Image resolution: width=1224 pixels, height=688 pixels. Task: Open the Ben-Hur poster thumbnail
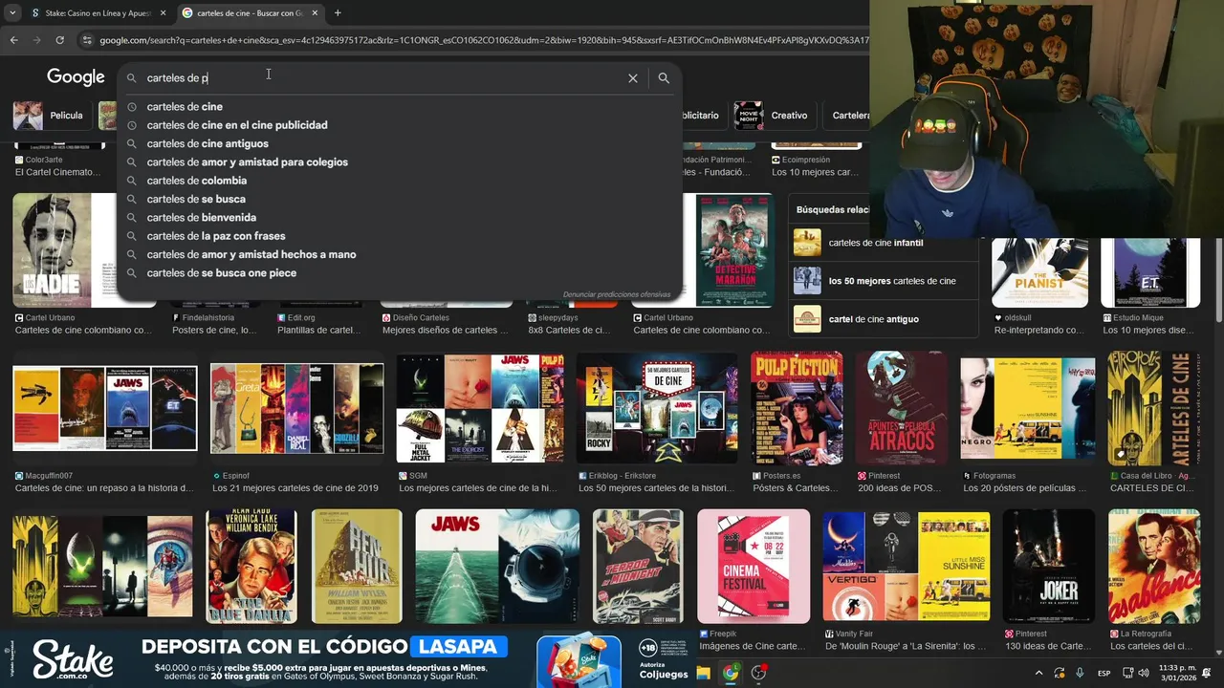tap(357, 567)
